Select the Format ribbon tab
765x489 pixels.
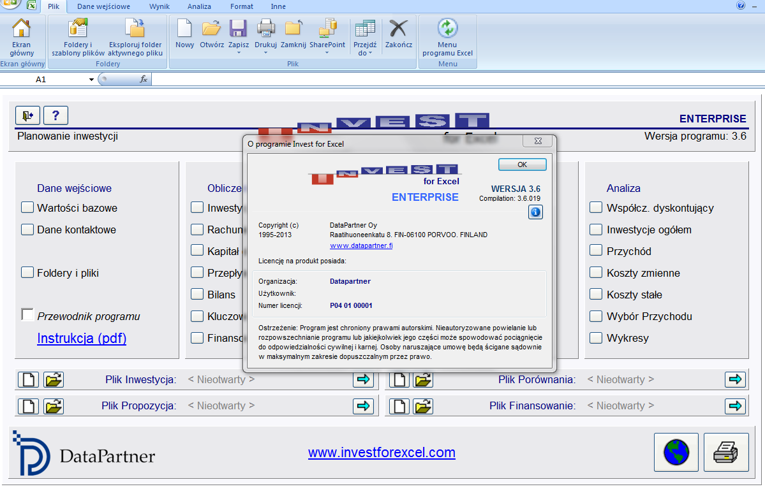pos(242,6)
